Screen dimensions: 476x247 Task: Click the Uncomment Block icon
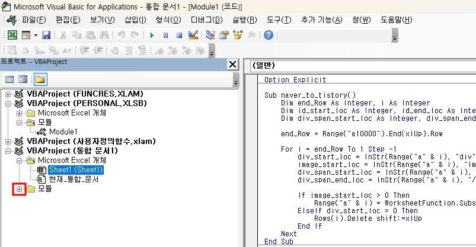coord(142,50)
